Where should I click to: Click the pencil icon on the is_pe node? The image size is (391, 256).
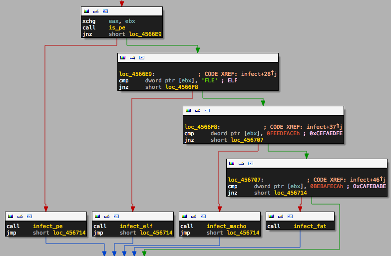96,11
